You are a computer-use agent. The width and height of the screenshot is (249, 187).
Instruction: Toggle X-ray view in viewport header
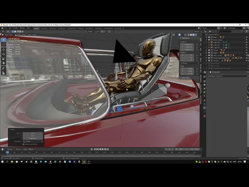click(x=185, y=35)
